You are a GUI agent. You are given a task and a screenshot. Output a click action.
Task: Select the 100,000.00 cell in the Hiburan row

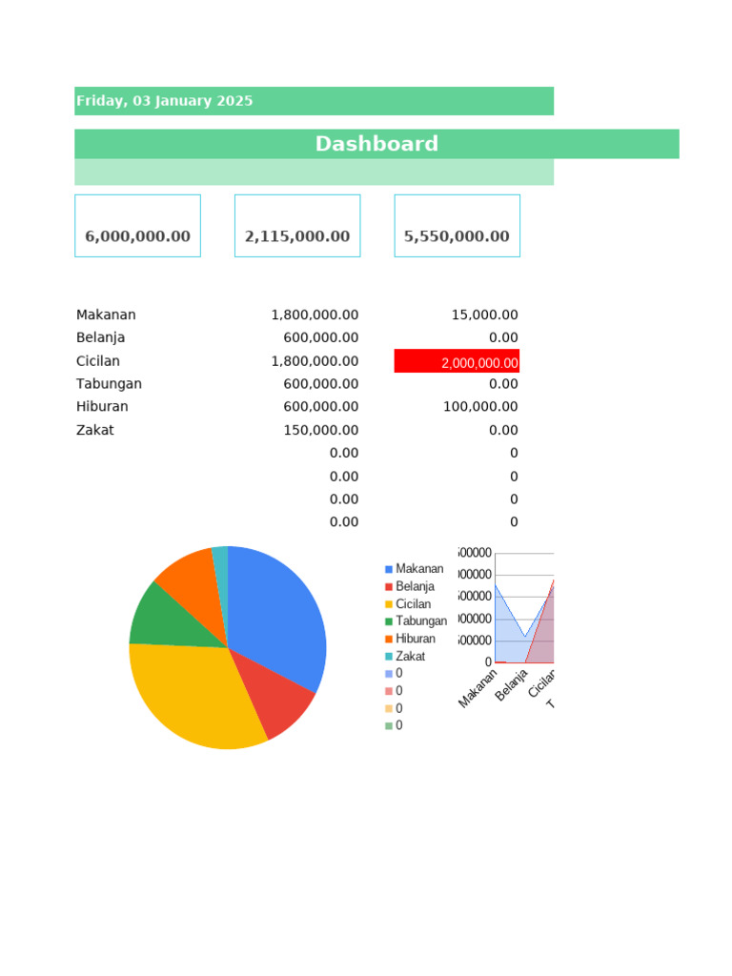pos(480,406)
